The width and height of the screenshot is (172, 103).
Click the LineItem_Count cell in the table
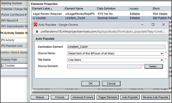pos(75,18)
